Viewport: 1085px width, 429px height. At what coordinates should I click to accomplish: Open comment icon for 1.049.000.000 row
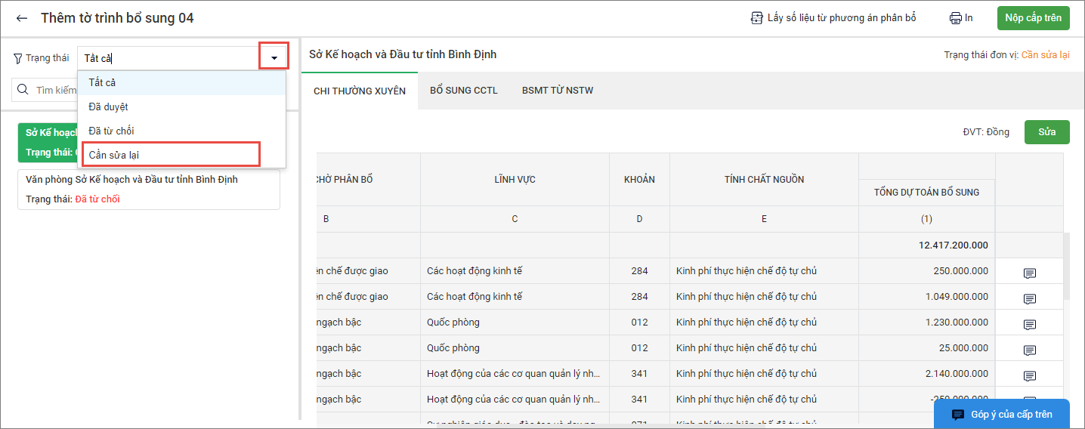coord(1029,298)
